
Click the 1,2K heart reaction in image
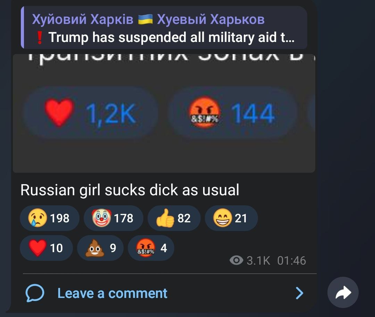click(91, 113)
